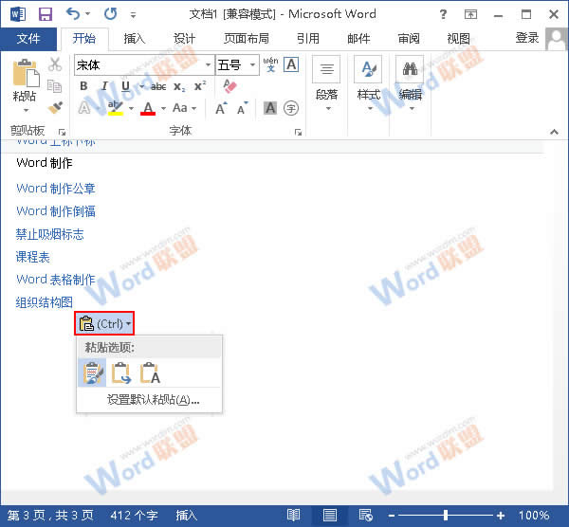The height and width of the screenshot is (527, 569).
Task: Open the 文件 File tab
Action: tap(28, 39)
